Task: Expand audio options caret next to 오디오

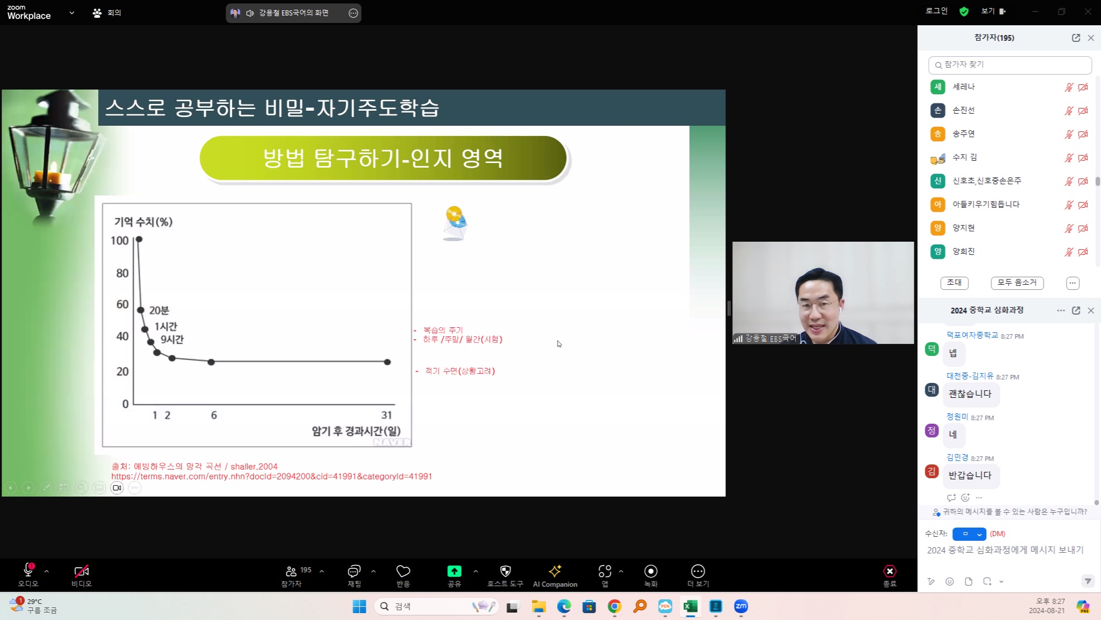Action: pyautogui.click(x=47, y=571)
